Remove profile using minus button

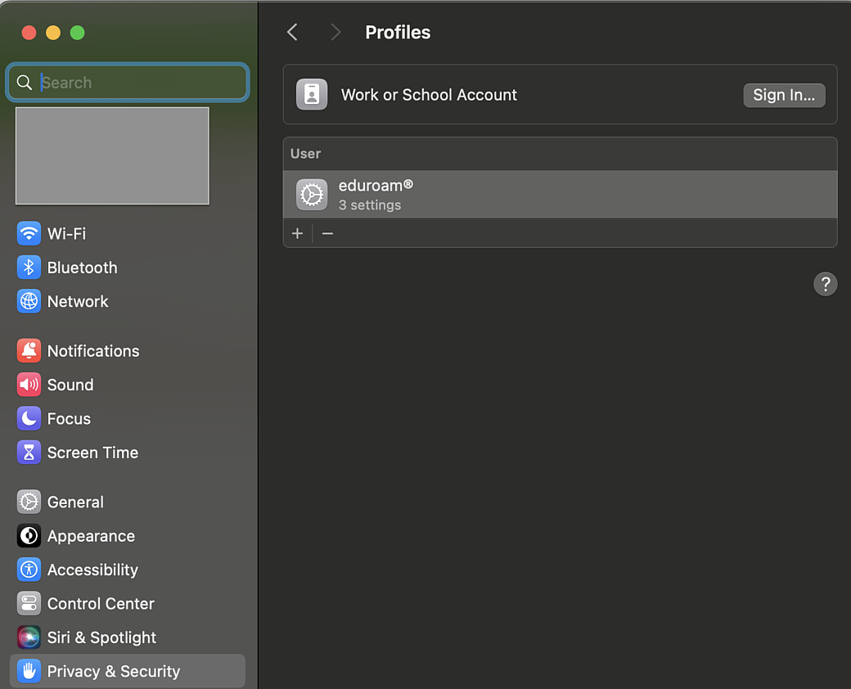coord(327,233)
